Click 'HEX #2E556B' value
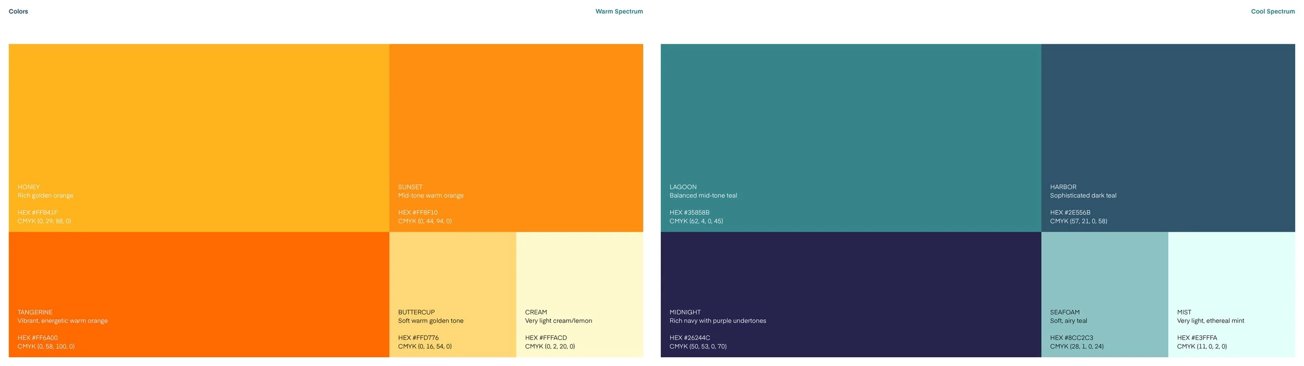The image size is (1304, 366). click(x=1070, y=212)
